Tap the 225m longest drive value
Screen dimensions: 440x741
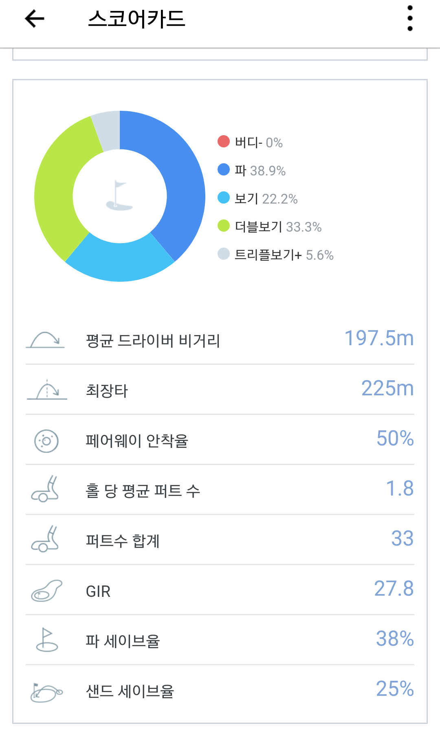387,388
